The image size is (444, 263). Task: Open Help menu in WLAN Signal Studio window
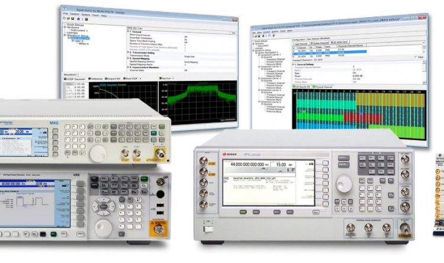point(104,15)
